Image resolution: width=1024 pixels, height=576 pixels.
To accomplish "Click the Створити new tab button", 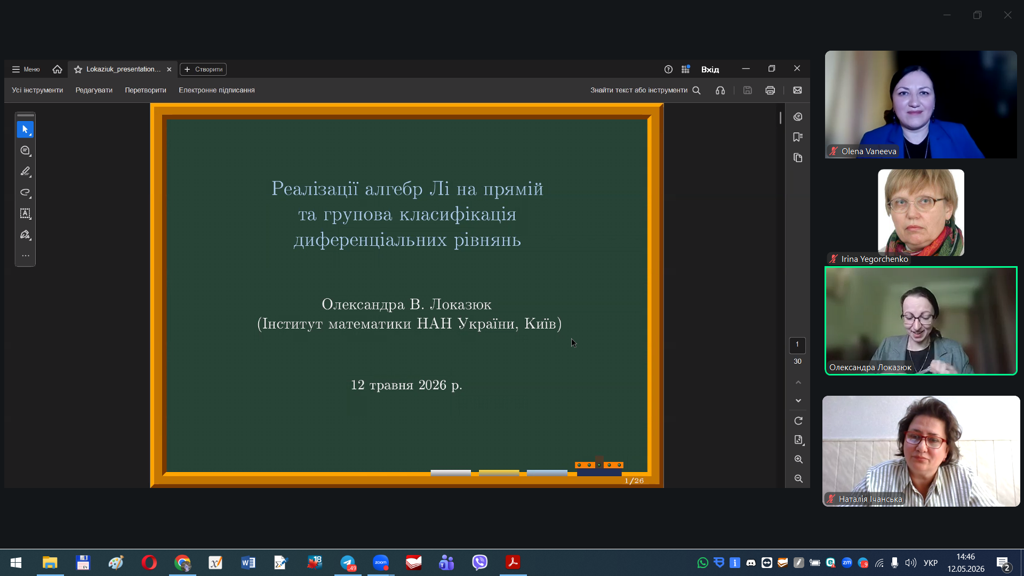I will pos(203,69).
